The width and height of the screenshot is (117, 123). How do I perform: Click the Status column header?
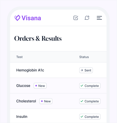pos(84,57)
